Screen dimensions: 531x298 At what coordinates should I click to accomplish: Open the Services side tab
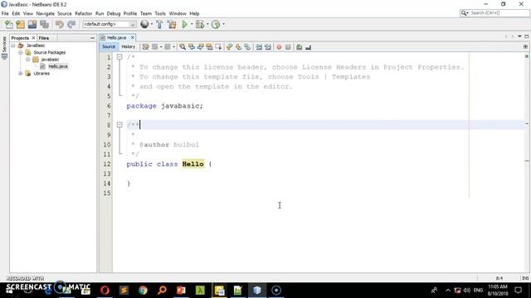coord(4,47)
